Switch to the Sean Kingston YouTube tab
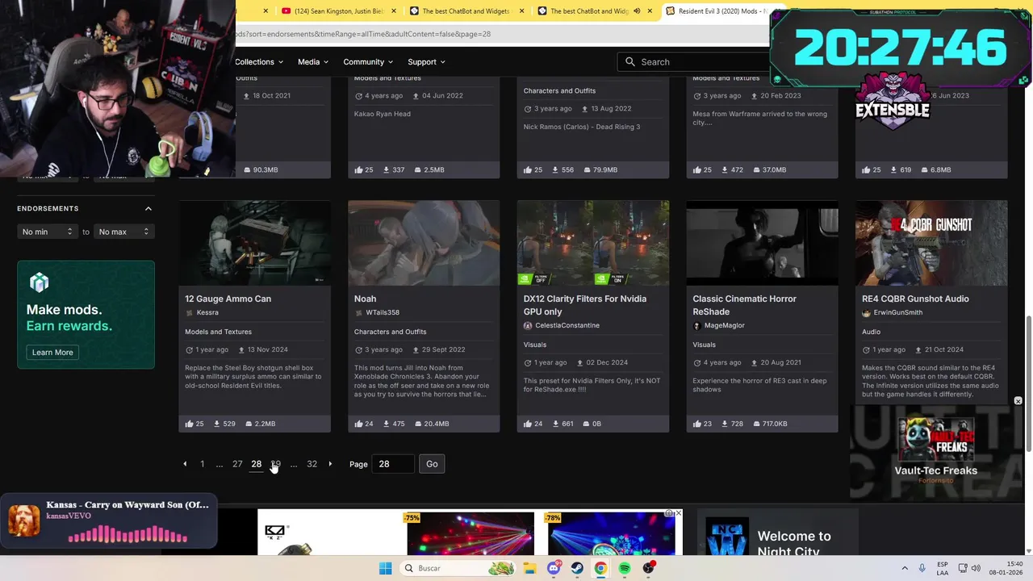Viewport: 1033px width, 581px height. [x=338, y=11]
